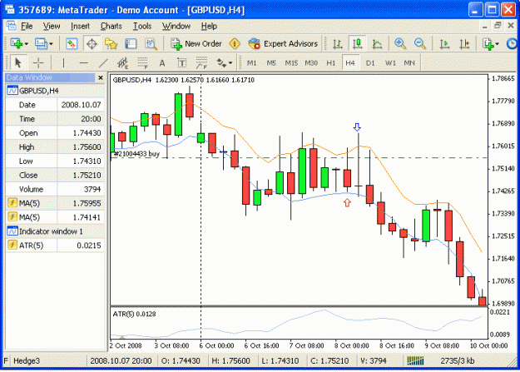
Task: Toggle the Chart Shift icon
Action: point(464,43)
